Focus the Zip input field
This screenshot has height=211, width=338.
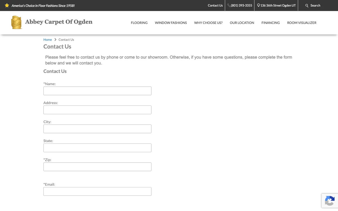click(97, 167)
